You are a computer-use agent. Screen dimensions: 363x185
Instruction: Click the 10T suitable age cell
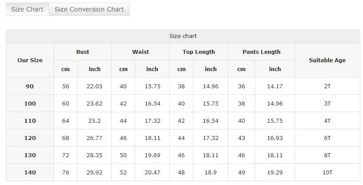328,172
